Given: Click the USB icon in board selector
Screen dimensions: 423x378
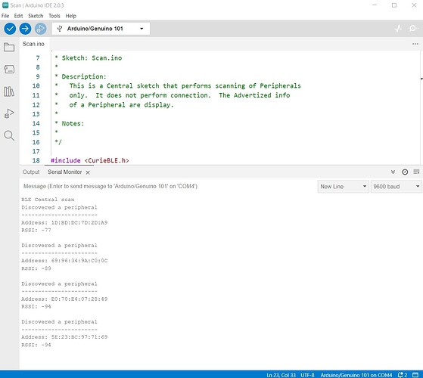Looking at the screenshot, I should click(x=60, y=29).
